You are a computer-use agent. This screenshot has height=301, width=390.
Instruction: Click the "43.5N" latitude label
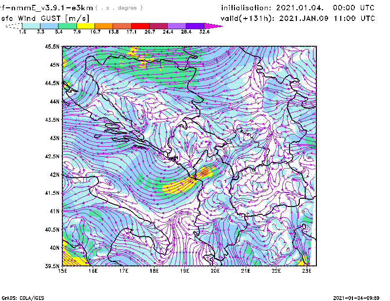[52, 120]
